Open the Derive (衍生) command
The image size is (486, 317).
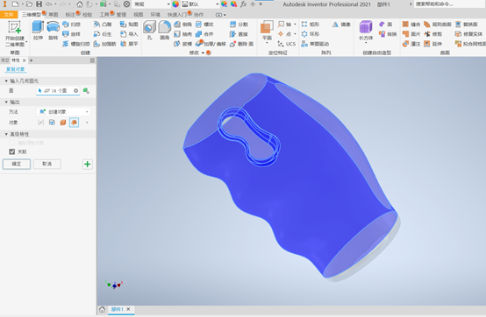103,34
